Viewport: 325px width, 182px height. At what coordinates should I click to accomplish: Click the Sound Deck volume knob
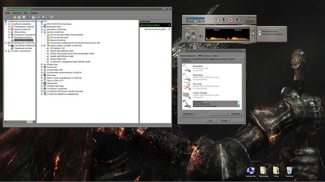point(190,35)
